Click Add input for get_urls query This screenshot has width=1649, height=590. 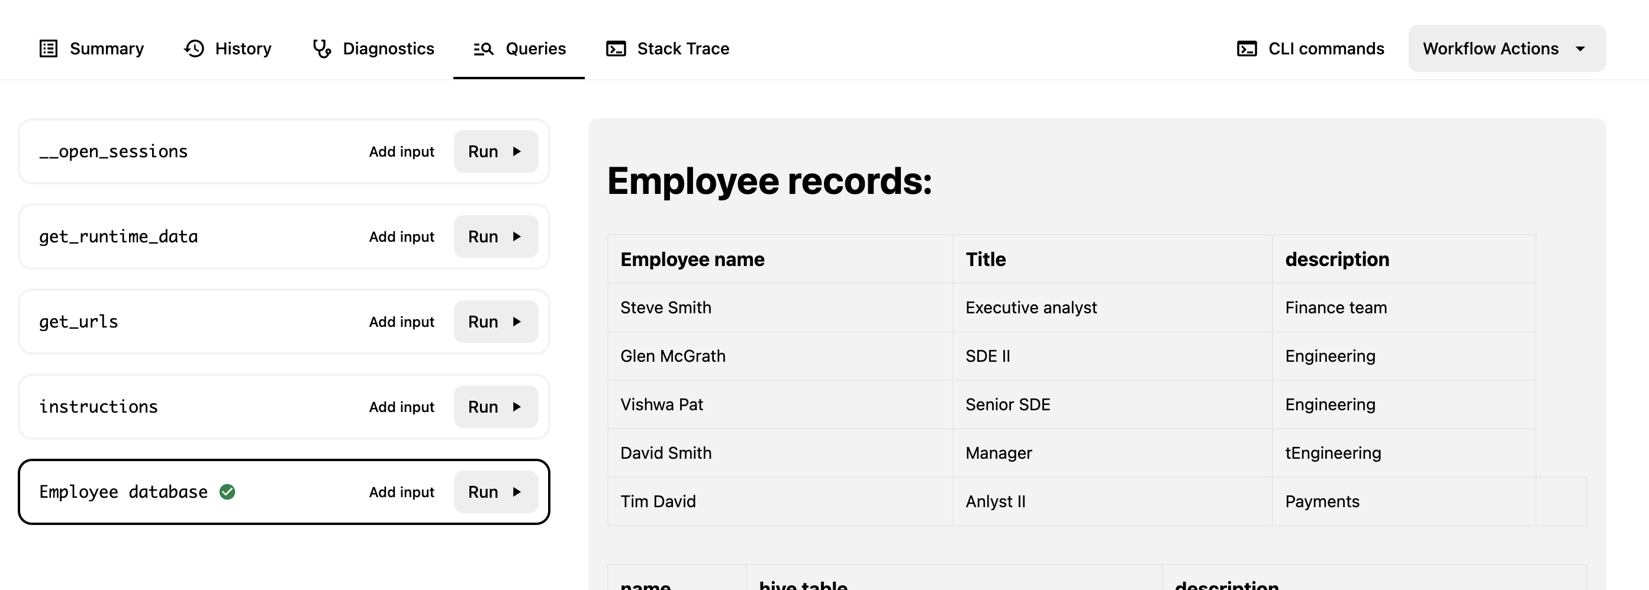click(x=401, y=322)
